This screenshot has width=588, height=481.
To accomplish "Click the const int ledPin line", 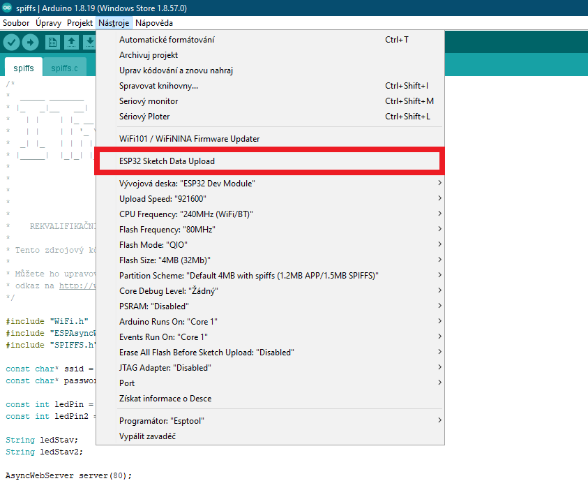I will click(x=50, y=404).
